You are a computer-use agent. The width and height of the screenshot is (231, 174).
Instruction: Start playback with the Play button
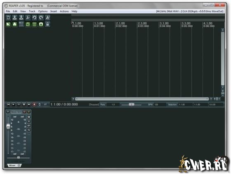[x=13, y=104]
